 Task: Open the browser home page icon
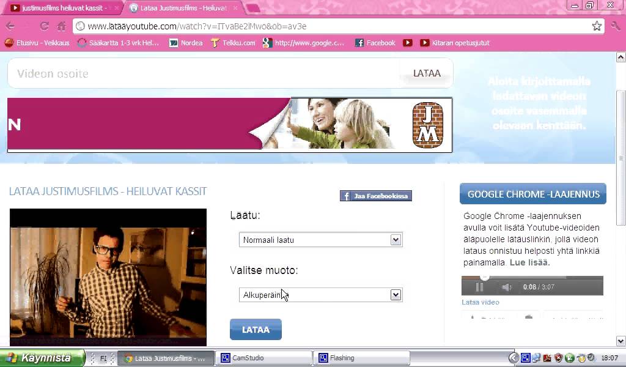[61, 26]
